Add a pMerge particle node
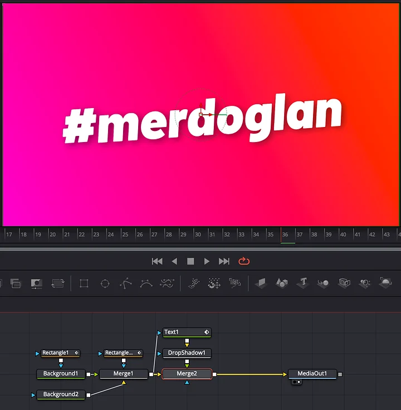 [214, 283]
